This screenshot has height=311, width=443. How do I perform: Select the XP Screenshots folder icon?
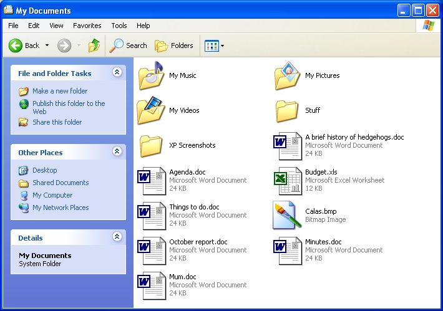[x=151, y=146]
